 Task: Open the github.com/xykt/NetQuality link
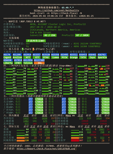56,10
